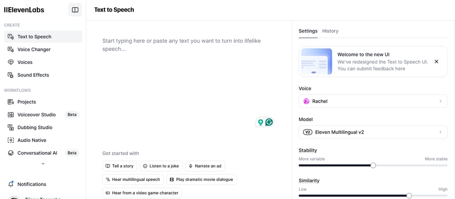Click the Voiceover Studio sidebar icon
455x199 pixels.
point(11,115)
